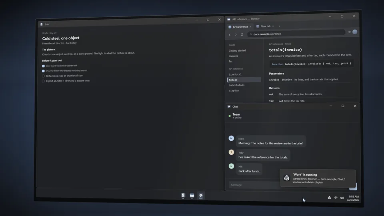Check "Reflections read at thumbnail size"
The image size is (384, 216).
(43, 76)
